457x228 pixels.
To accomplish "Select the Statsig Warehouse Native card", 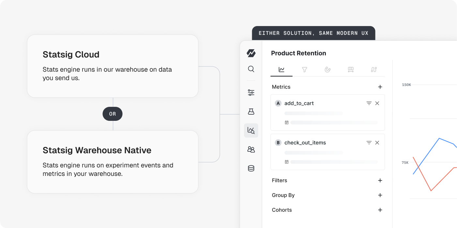I will tap(113, 162).
